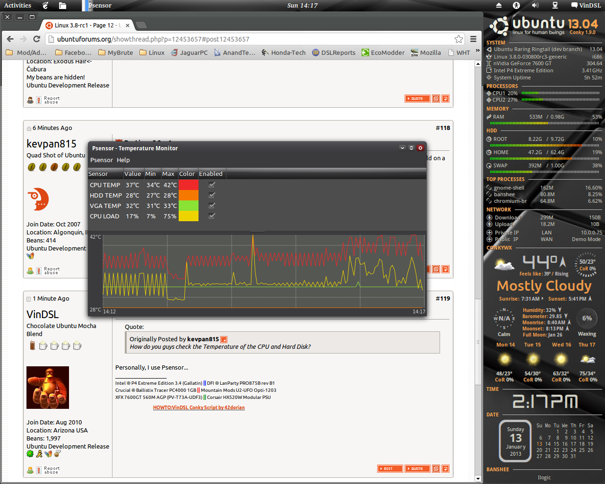Close the Linux 3.8-rc1 browser tab
This screenshot has width=605, height=484.
pos(128,26)
